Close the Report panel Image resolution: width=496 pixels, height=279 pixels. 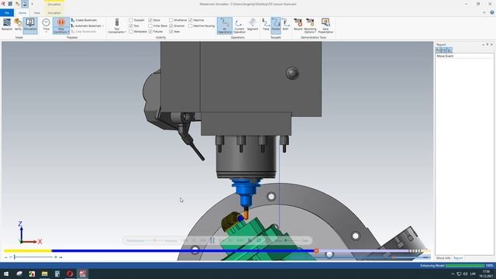point(491,45)
